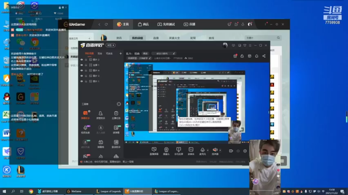Open WeGame 先锋测试 tab
Viewport: 348px width, 195px height.
pyautogui.click(x=166, y=24)
